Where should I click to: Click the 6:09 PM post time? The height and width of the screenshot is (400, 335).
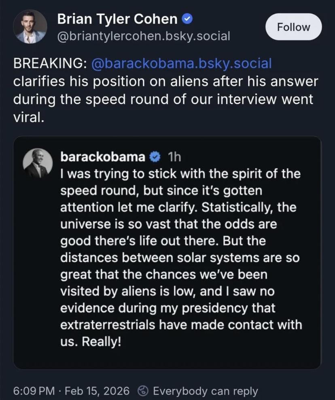pyautogui.click(x=34, y=391)
